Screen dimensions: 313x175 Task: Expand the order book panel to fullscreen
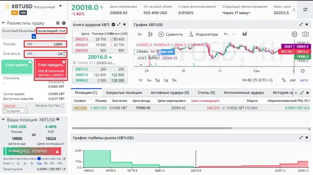pos(119,24)
